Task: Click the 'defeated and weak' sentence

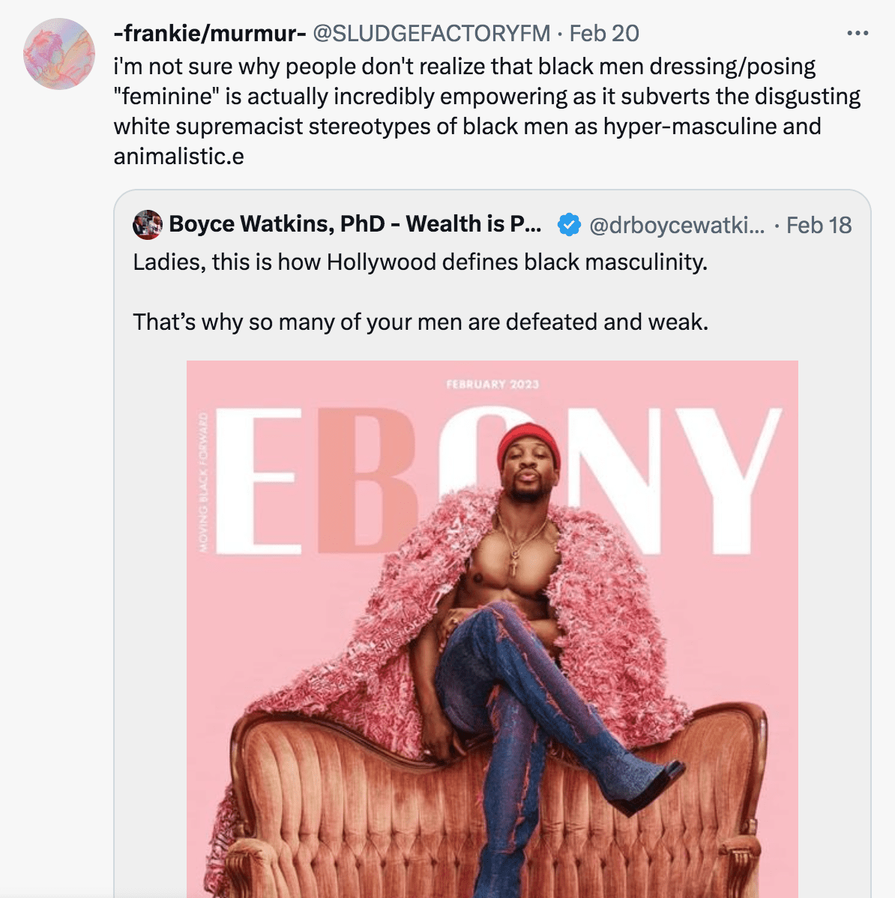Action: pos(421,322)
